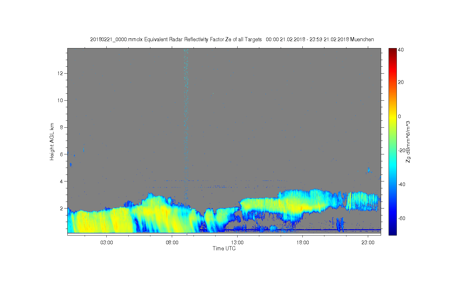Click the small echo at 5 km near 23:00
The width and height of the screenshot is (472, 283).
click(x=368, y=170)
